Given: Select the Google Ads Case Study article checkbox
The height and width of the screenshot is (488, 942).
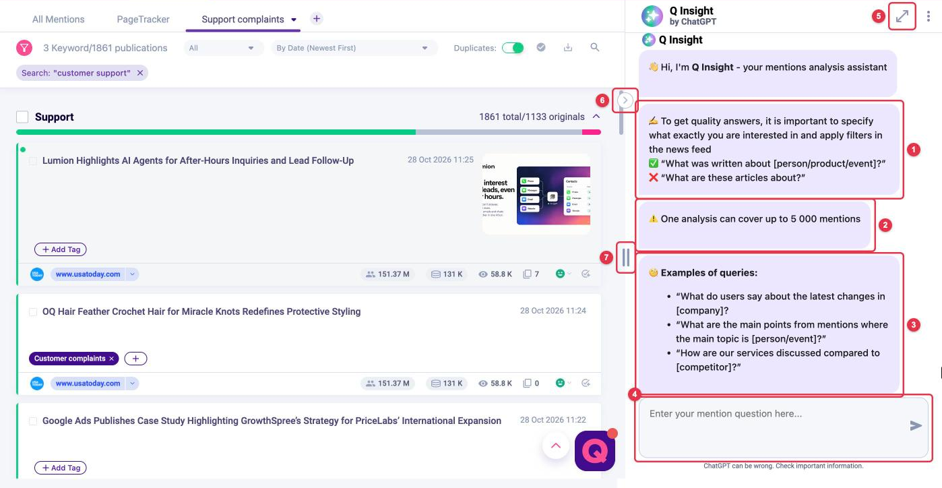Looking at the screenshot, I should coord(33,421).
